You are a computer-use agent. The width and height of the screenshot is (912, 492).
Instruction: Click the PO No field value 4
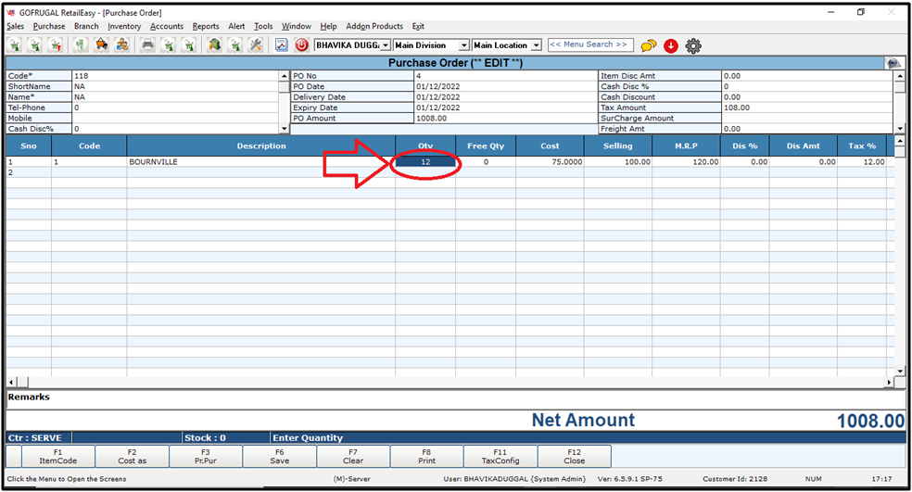pyautogui.click(x=505, y=76)
